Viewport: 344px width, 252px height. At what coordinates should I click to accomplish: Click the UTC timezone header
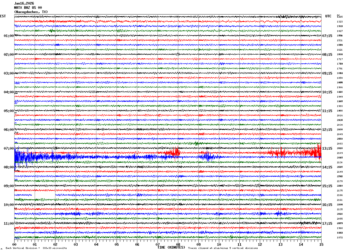(x=328, y=16)
